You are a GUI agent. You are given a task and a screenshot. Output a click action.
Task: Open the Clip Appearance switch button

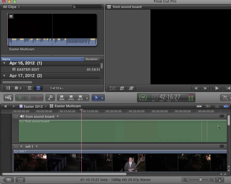pyautogui.click(x=220, y=180)
